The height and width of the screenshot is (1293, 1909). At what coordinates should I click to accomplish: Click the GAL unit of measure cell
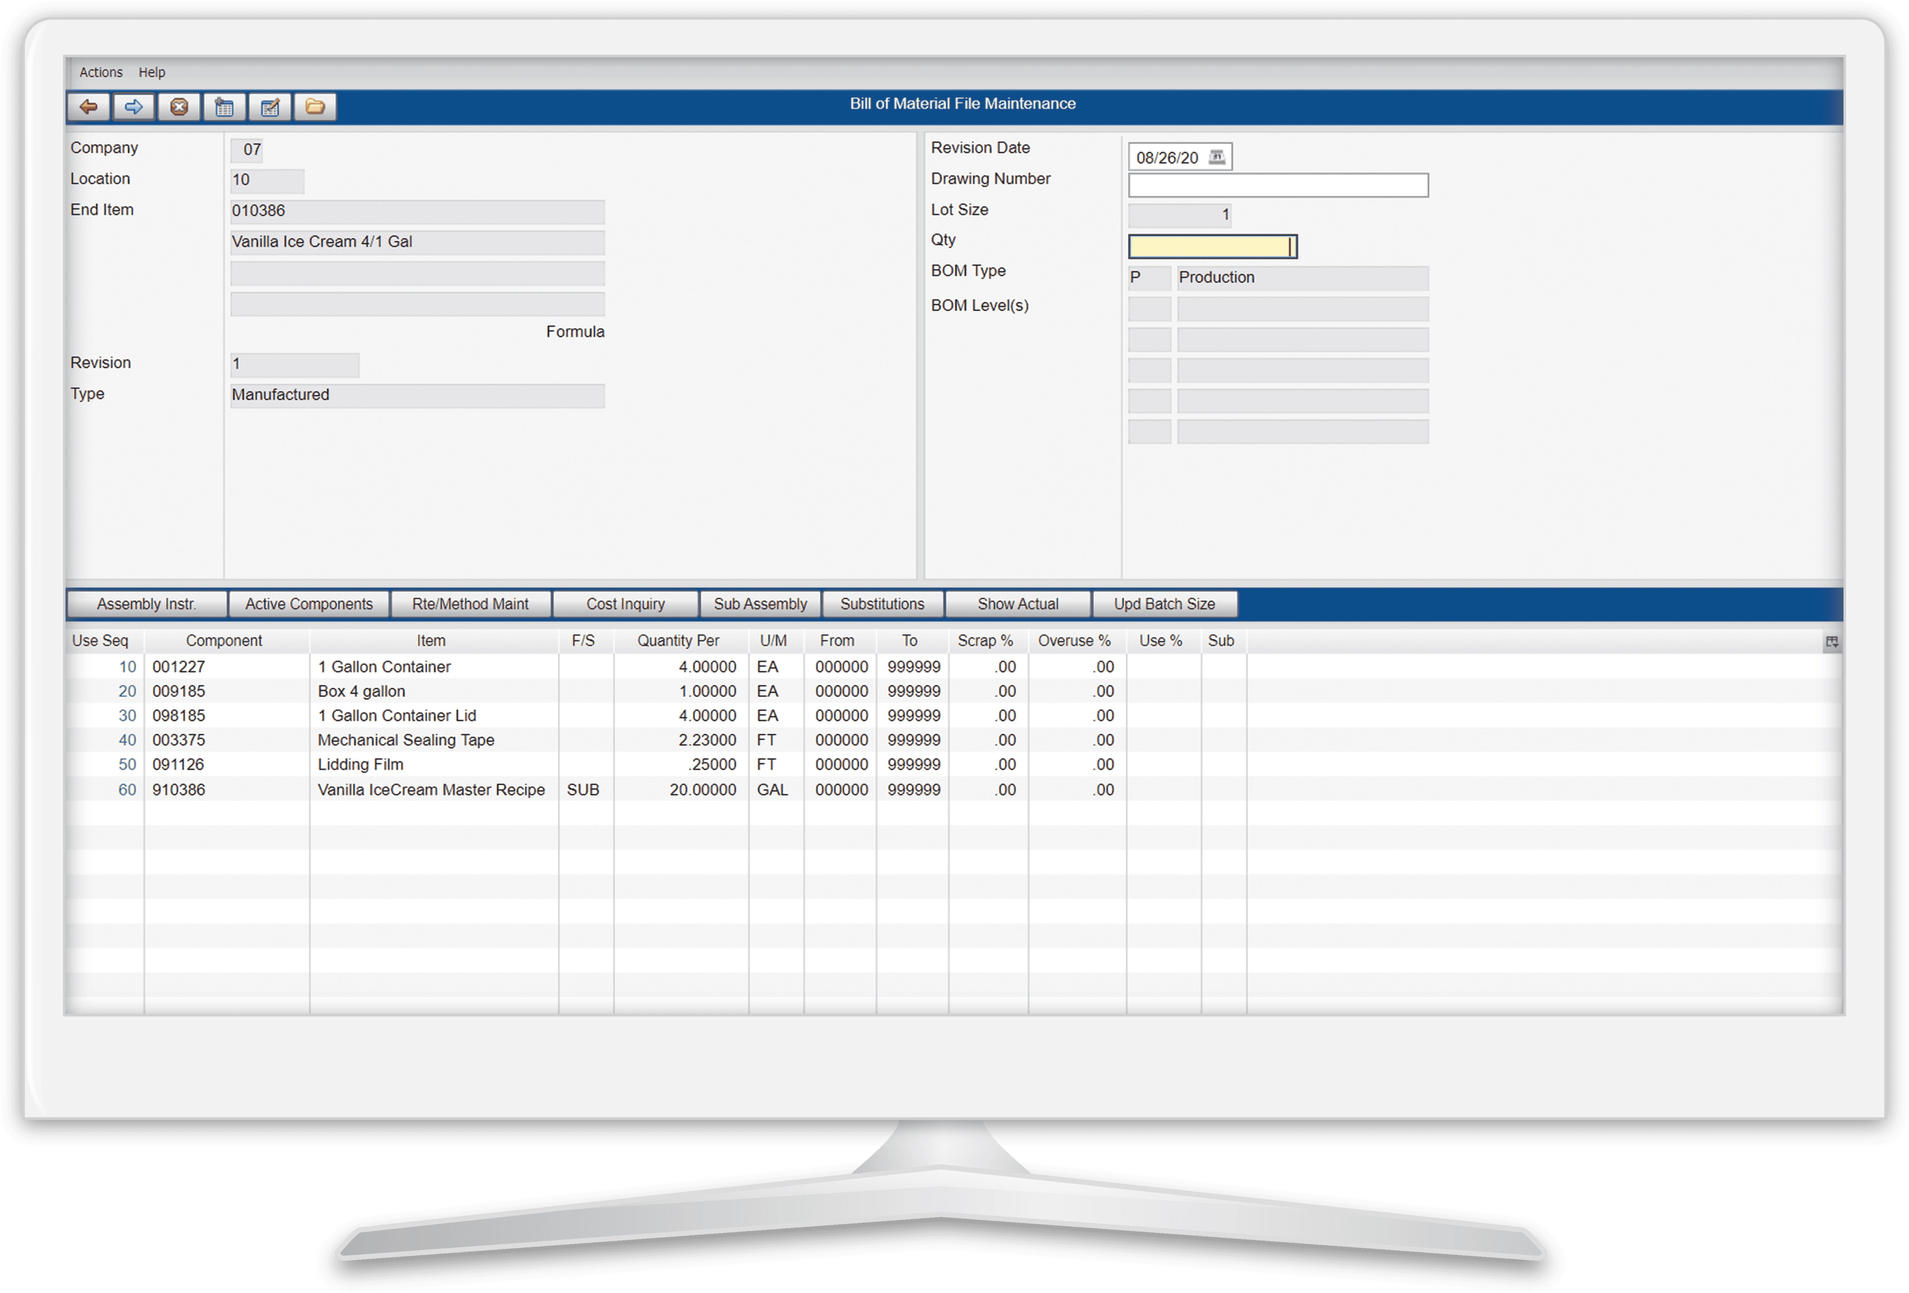[x=772, y=791]
